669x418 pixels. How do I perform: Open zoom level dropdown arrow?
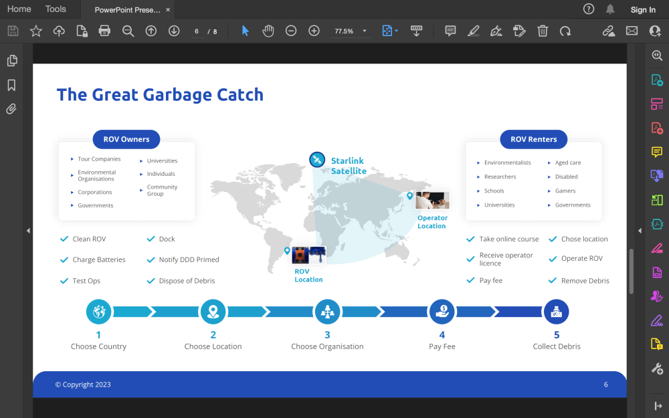click(x=365, y=31)
